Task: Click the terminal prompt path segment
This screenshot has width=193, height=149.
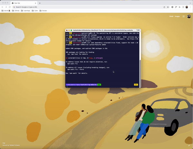Action: [81, 85]
